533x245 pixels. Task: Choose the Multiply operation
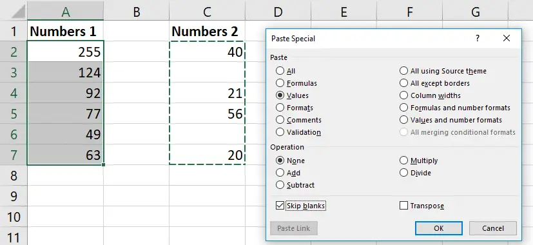point(403,161)
